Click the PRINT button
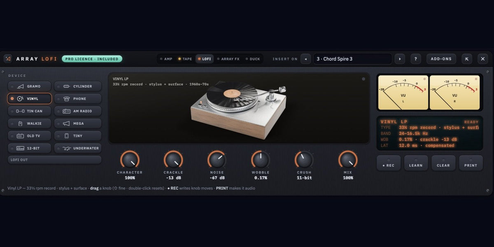494x247 pixels. click(x=471, y=163)
